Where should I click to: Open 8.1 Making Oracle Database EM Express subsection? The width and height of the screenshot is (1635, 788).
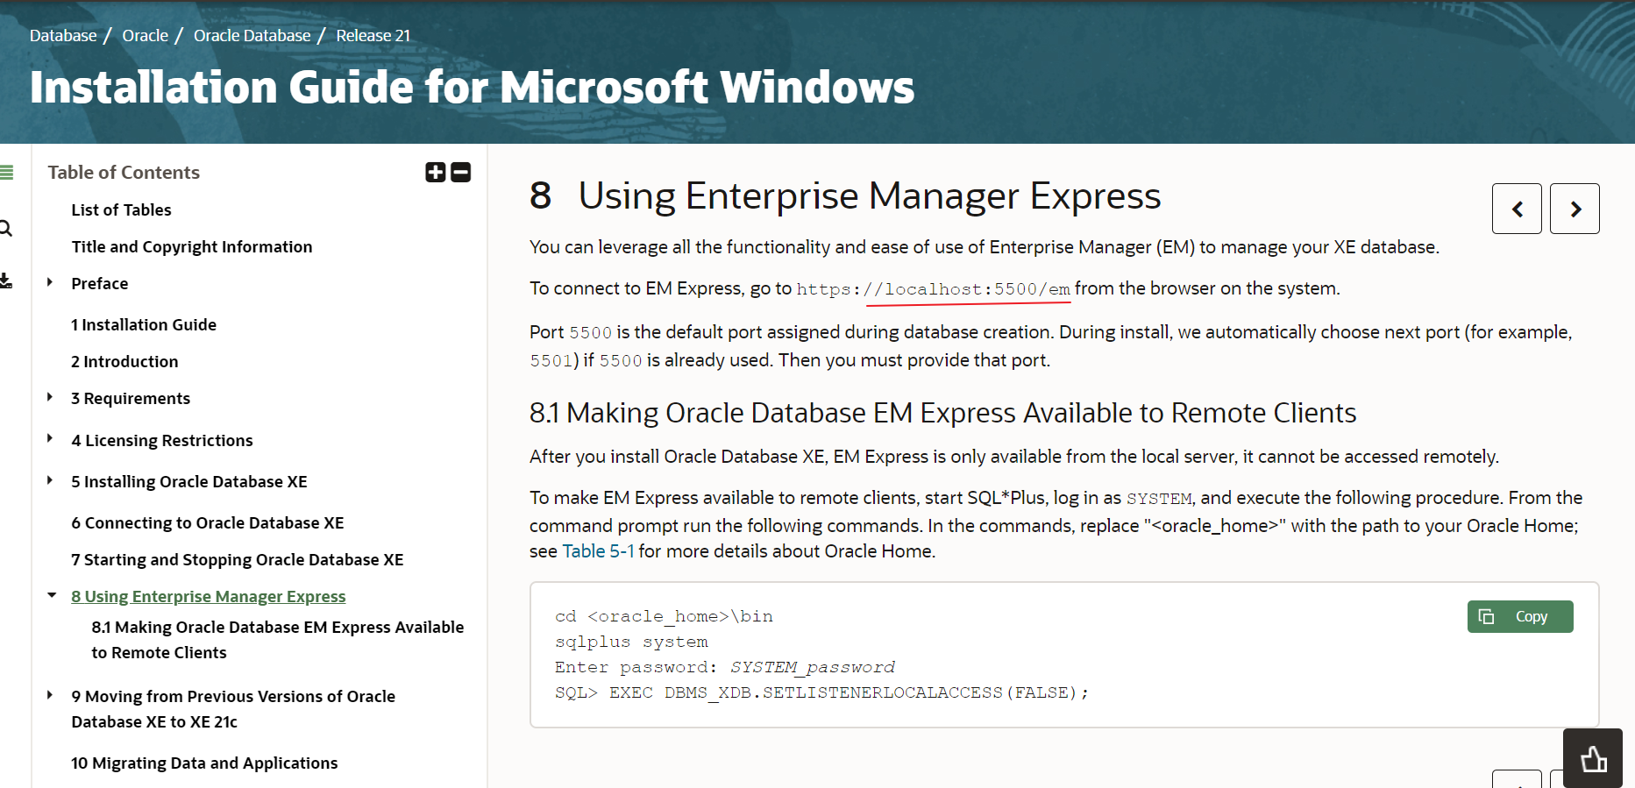[x=278, y=640]
